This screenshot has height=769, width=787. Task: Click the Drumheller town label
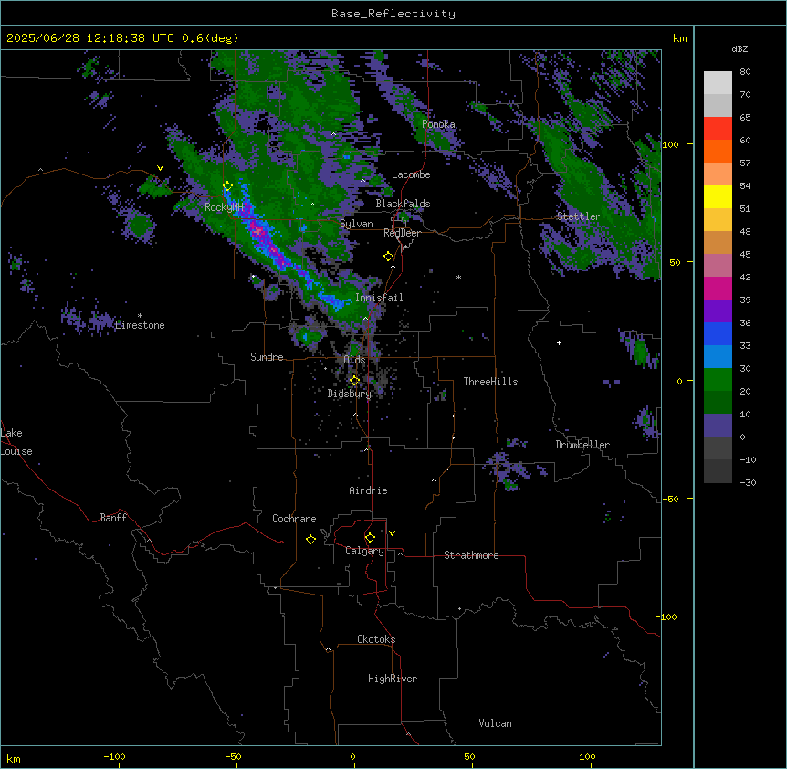point(582,445)
